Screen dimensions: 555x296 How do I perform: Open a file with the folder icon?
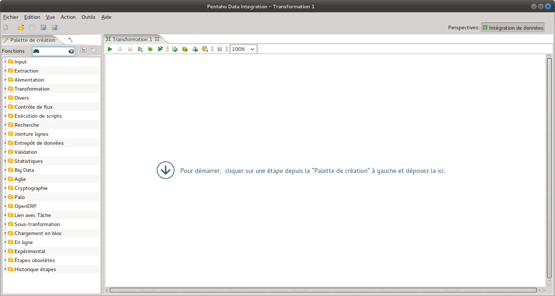click(21, 27)
